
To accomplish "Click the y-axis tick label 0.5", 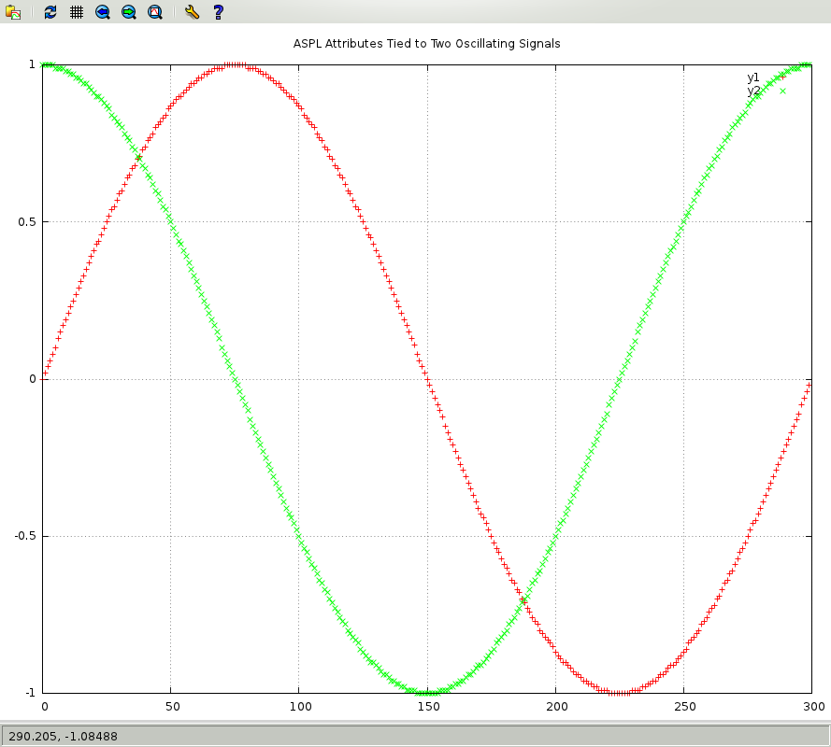I will [x=25, y=222].
